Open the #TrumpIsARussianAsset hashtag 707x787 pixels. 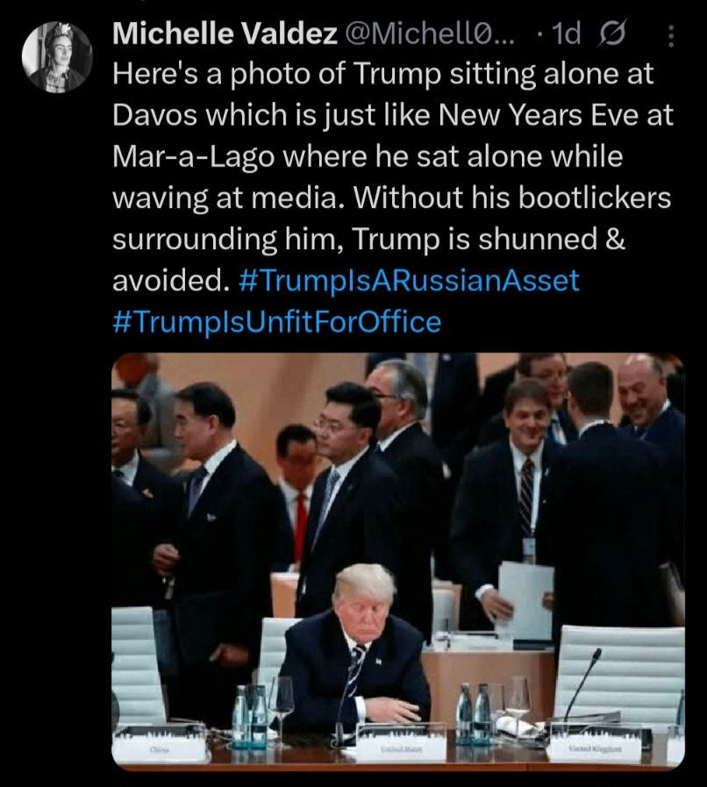coord(409,281)
